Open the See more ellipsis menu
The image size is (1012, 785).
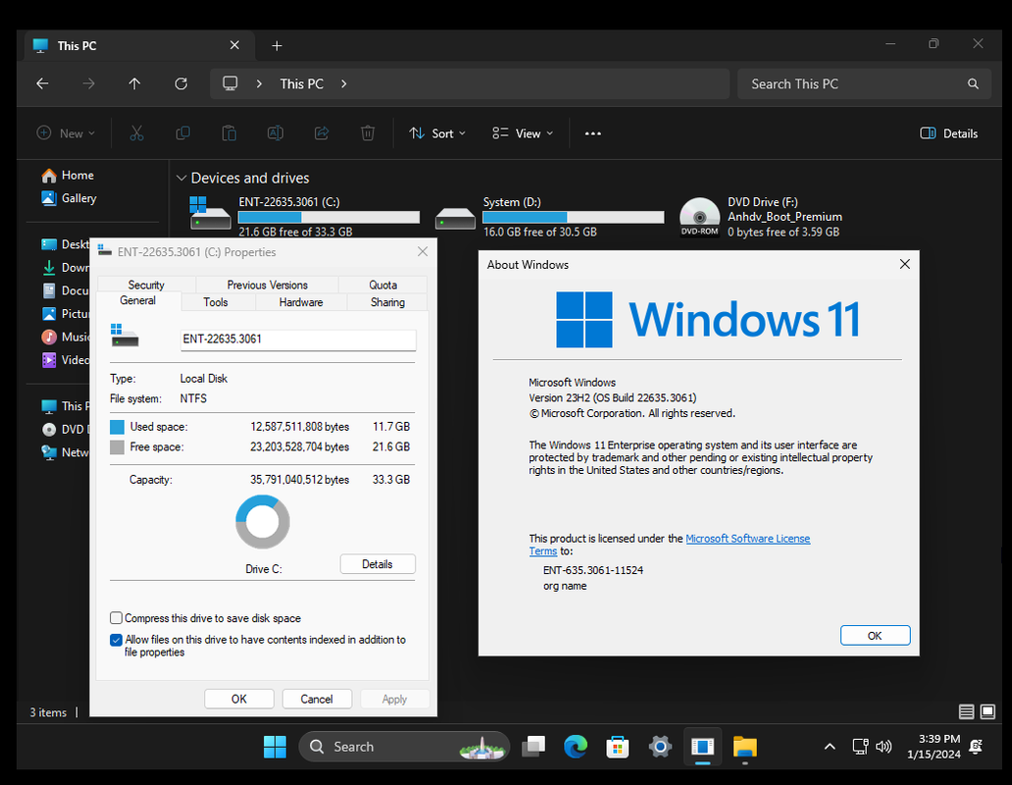tap(592, 133)
